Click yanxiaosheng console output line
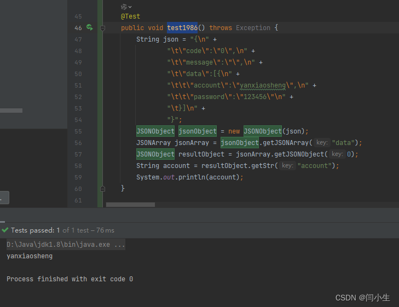Screen dimensions: 399x307 [x=30, y=256]
